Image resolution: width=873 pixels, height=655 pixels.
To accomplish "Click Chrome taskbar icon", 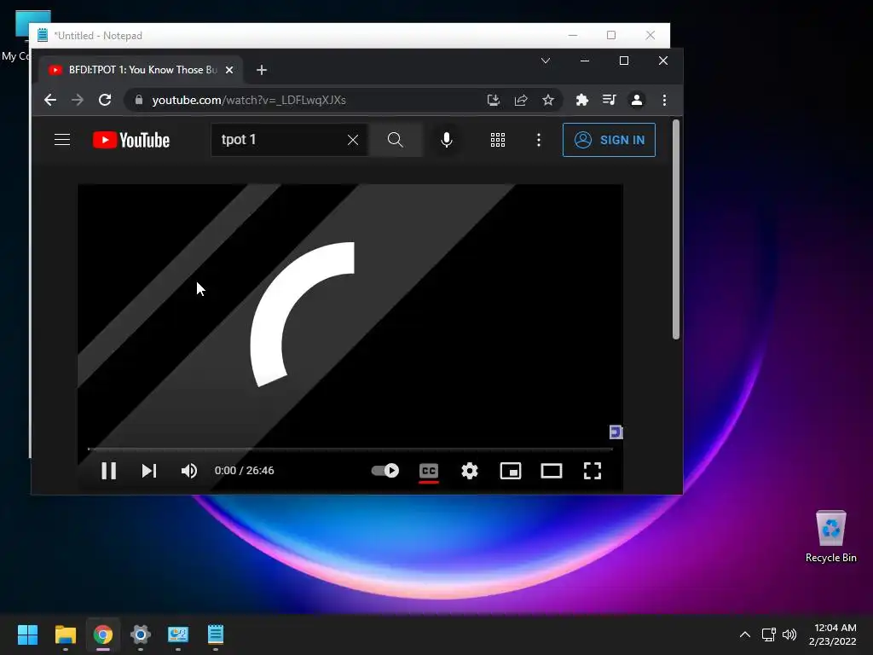I will tap(103, 635).
